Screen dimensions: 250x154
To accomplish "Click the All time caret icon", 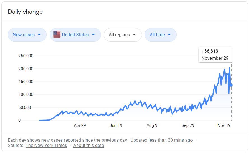I will pyautogui.click(x=169, y=35).
